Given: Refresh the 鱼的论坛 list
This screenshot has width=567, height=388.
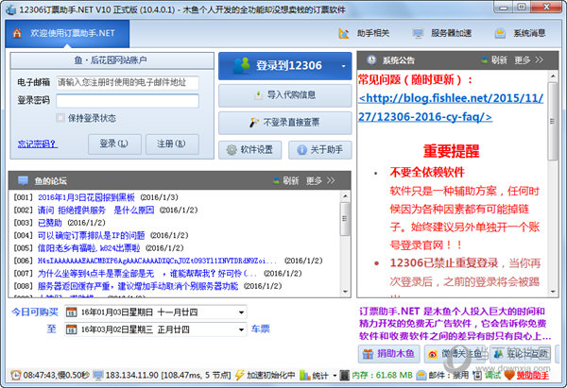Looking at the screenshot, I should 285,180.
